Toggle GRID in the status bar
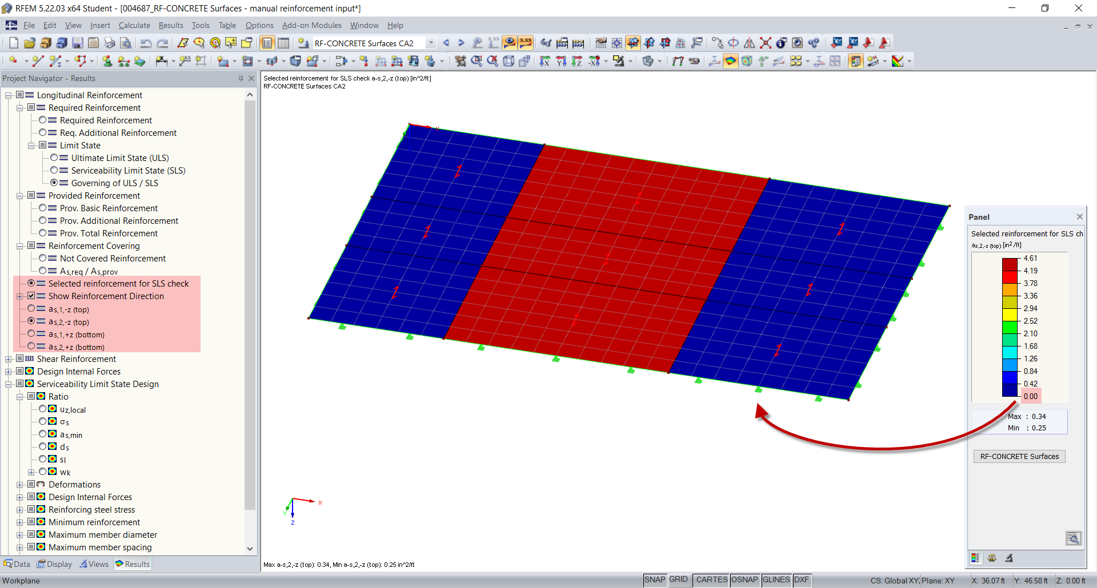The image size is (1097, 588). click(679, 579)
